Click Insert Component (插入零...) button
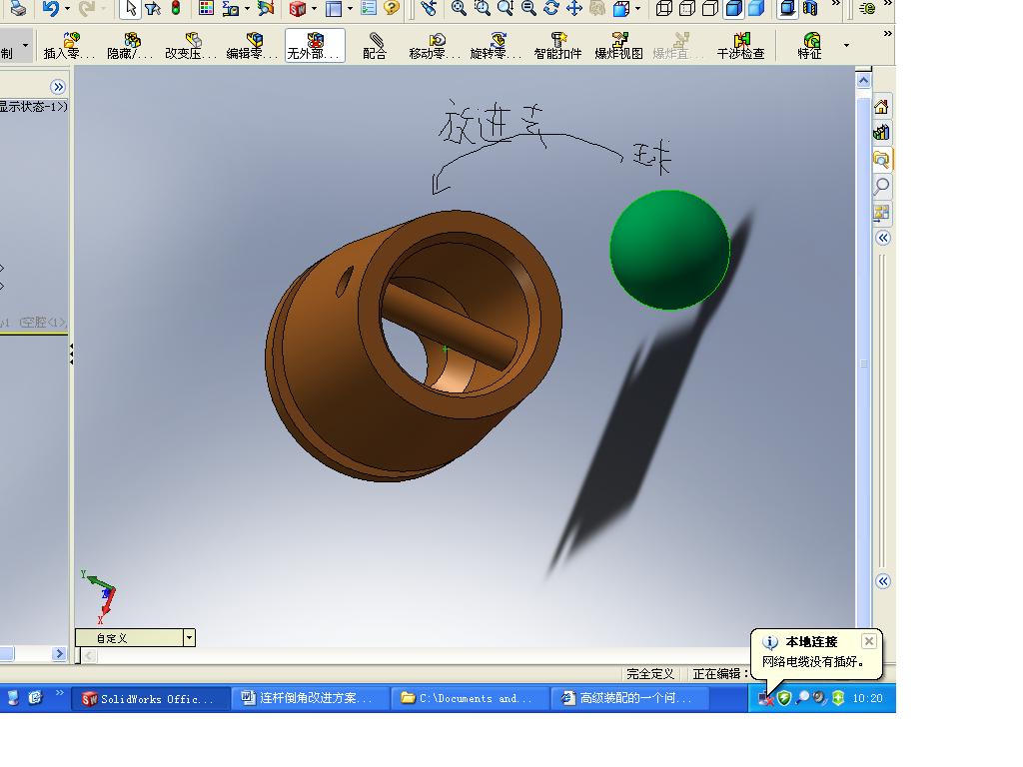This screenshot has width=1023, height=767. tap(69, 46)
